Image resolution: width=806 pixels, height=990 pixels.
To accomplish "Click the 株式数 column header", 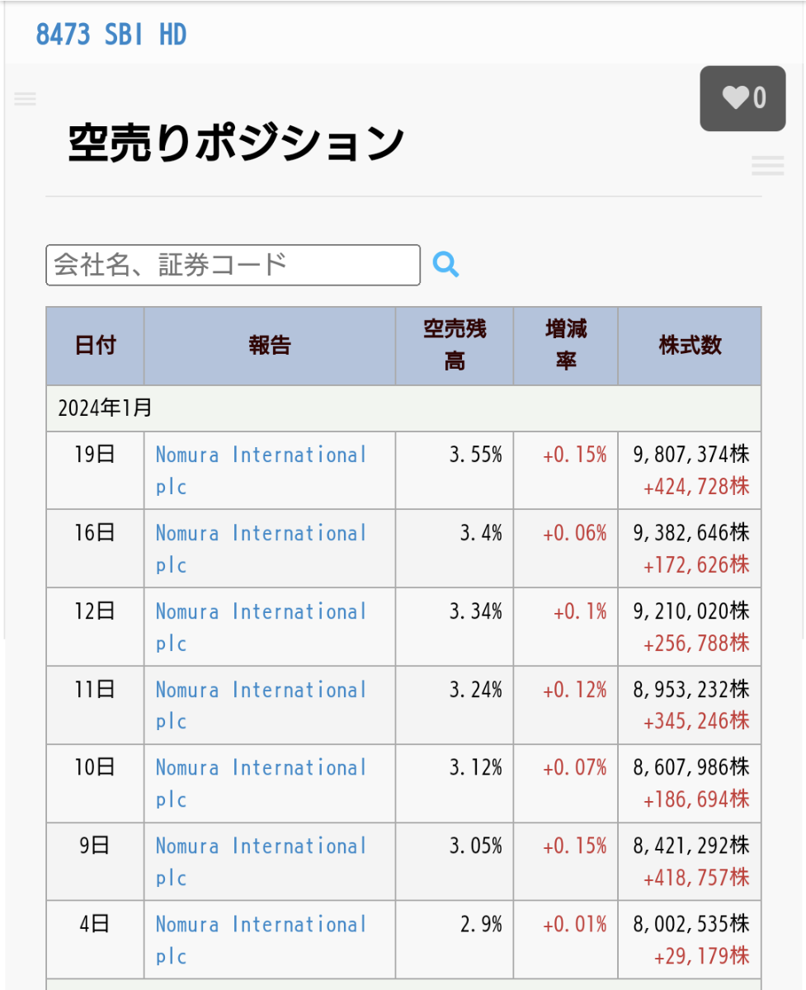I will point(690,346).
